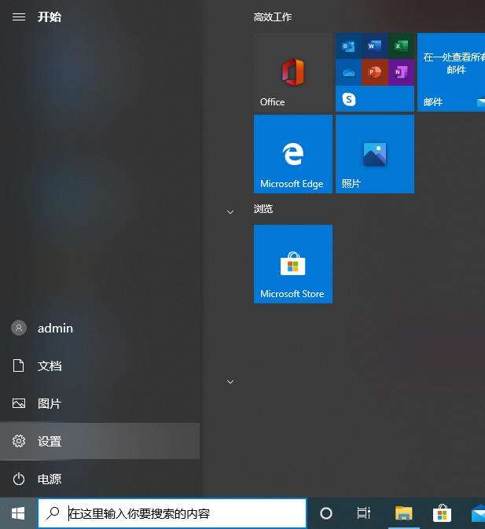This screenshot has width=485, height=529.
Task: Open the 照片 photos tile
Action: point(375,154)
